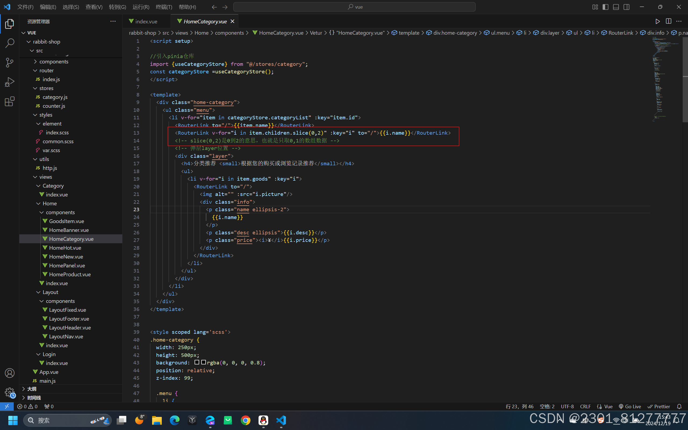This screenshot has height=430, width=688.
Task: Open category.js in stores folder
Action: point(71,97)
